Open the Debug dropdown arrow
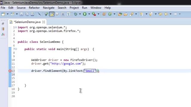 click(x=80, y=14)
